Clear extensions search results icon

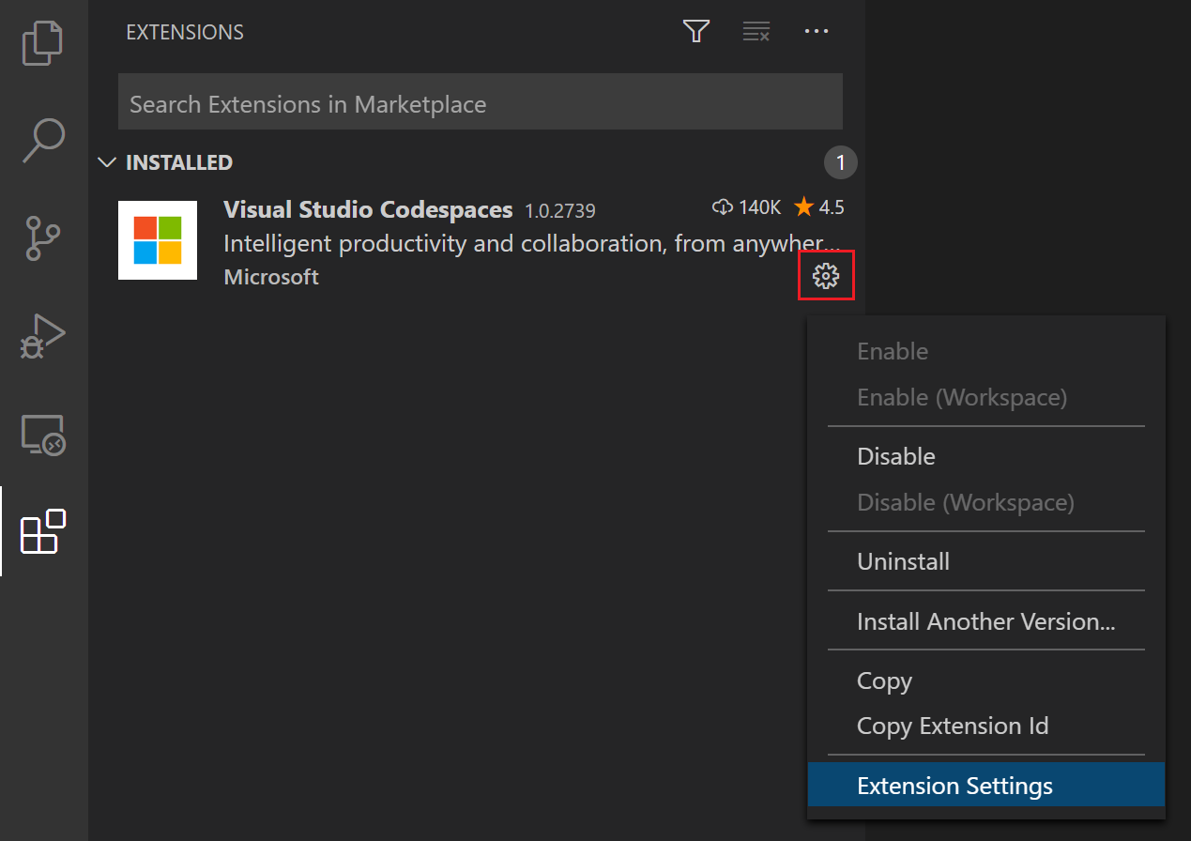click(756, 32)
